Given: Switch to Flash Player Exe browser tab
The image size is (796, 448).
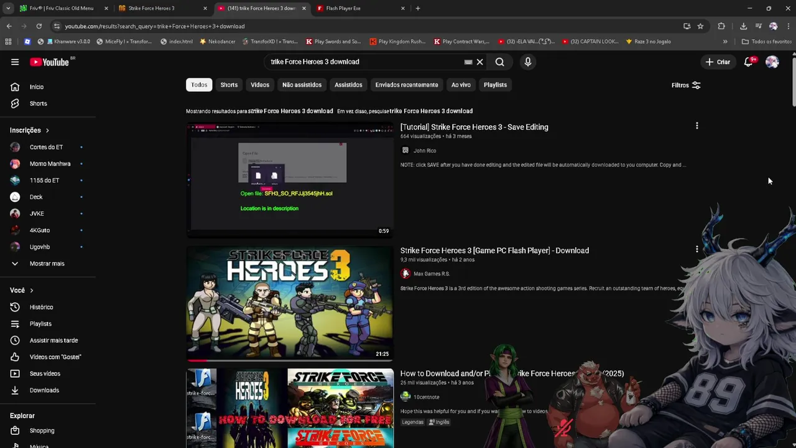Looking at the screenshot, I should coord(361,8).
